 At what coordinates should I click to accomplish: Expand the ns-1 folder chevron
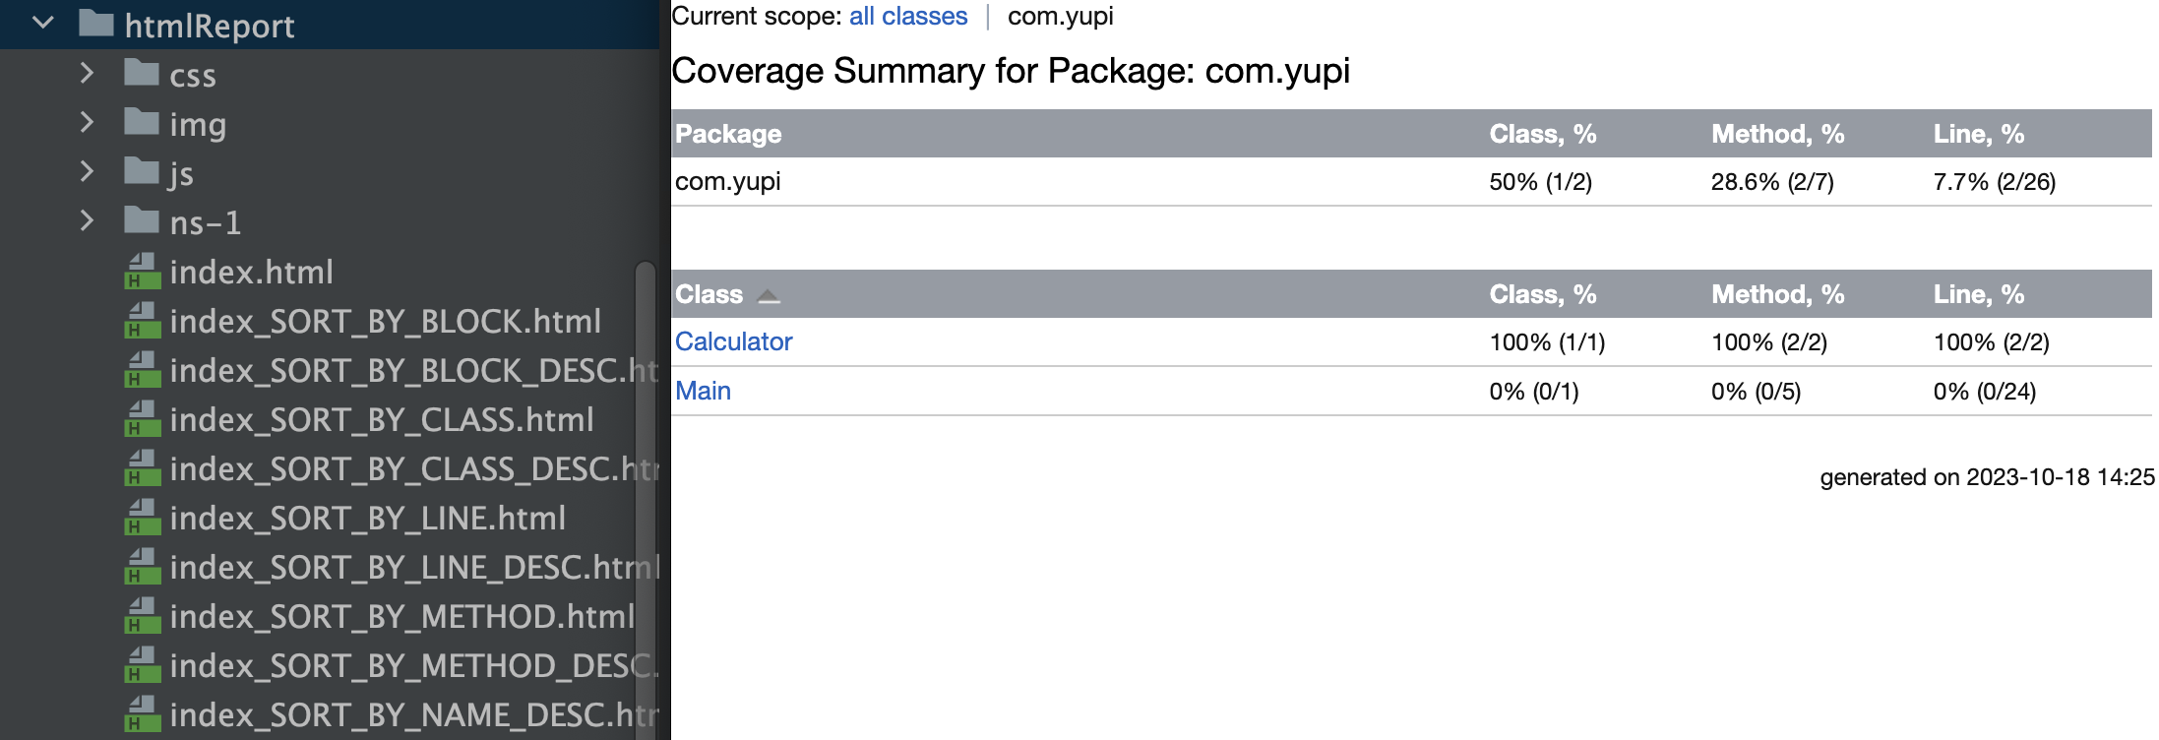[x=87, y=220]
